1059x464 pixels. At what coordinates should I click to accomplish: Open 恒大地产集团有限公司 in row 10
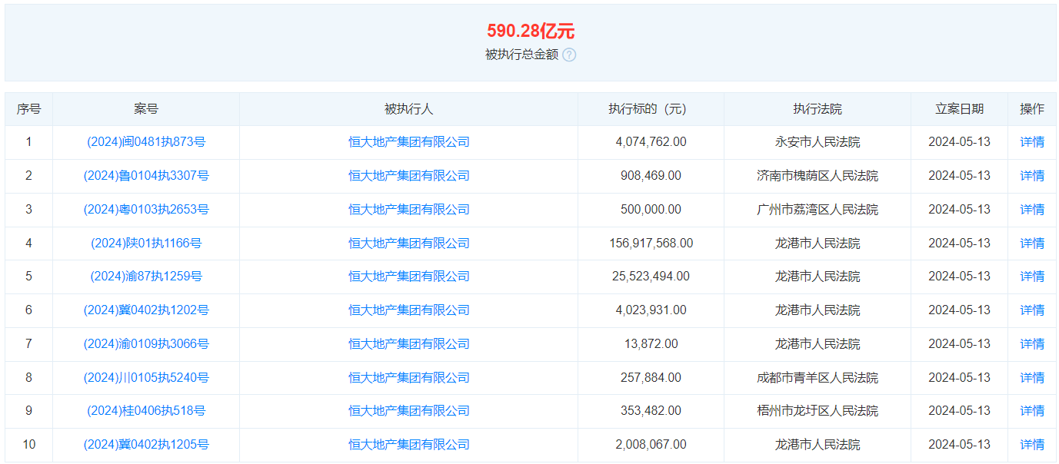tap(408, 445)
